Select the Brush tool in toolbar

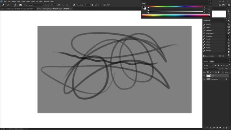(x=228, y=36)
